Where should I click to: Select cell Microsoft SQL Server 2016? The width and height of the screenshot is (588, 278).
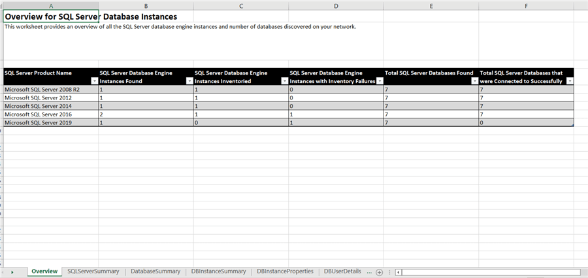[51, 114]
